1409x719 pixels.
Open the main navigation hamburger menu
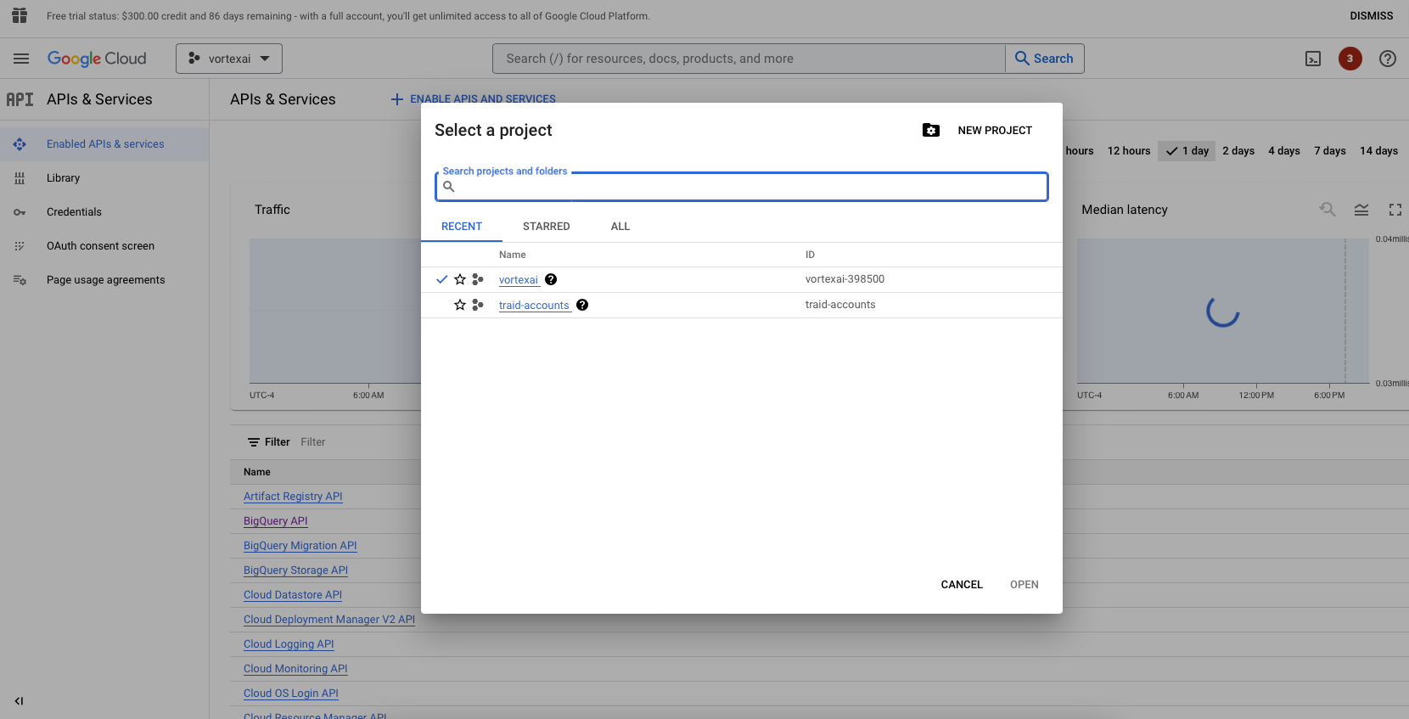[x=21, y=59]
